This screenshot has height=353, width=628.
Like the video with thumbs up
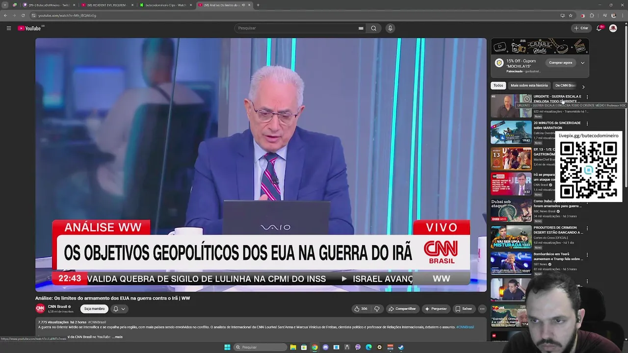pos(361,309)
